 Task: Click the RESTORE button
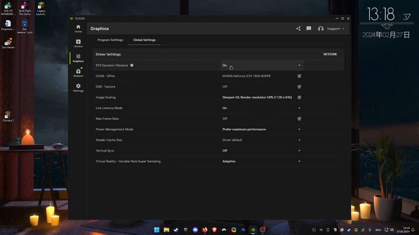click(x=330, y=54)
